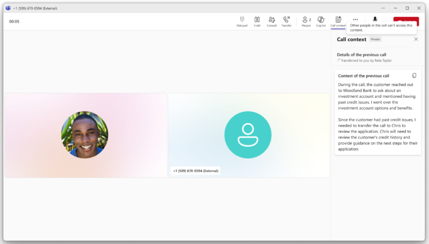Screen dimensions: 429x244
Task: Click the Teams logo in the title bar
Action: coord(8,8)
